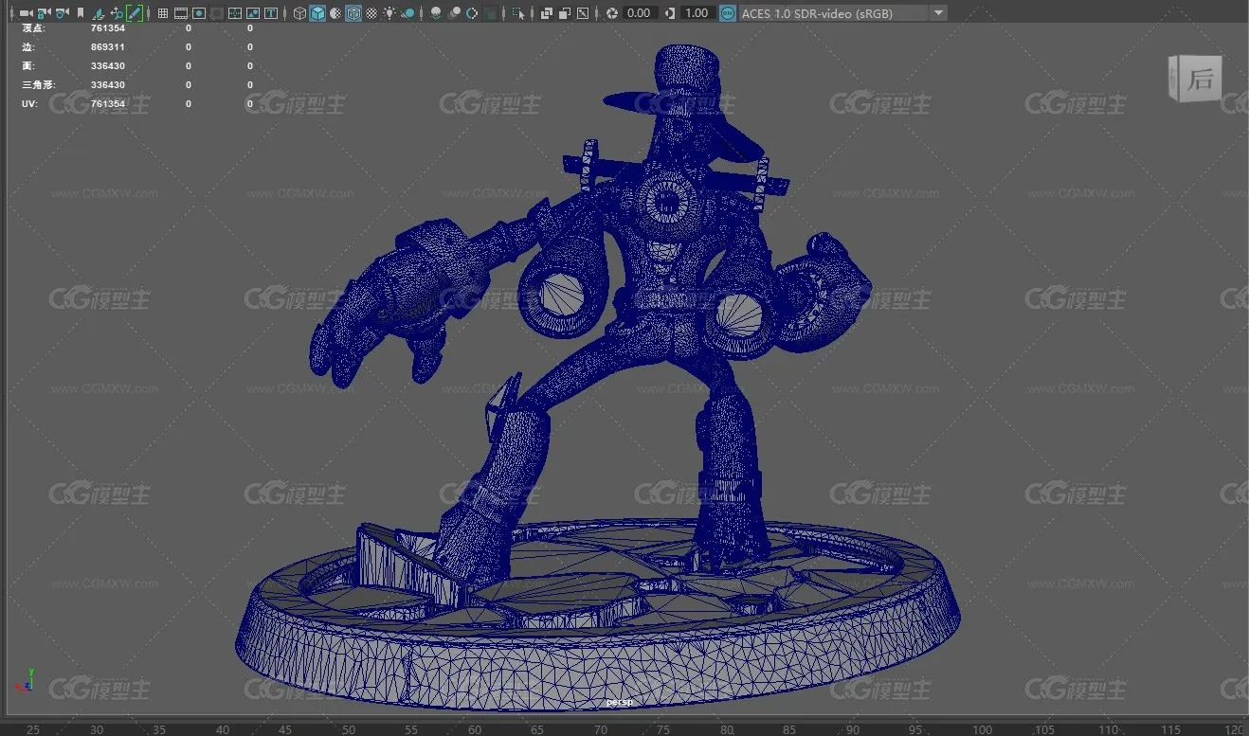This screenshot has width=1249, height=736.
Task: Toggle the Resolution Gate overlay
Action: [x=199, y=13]
